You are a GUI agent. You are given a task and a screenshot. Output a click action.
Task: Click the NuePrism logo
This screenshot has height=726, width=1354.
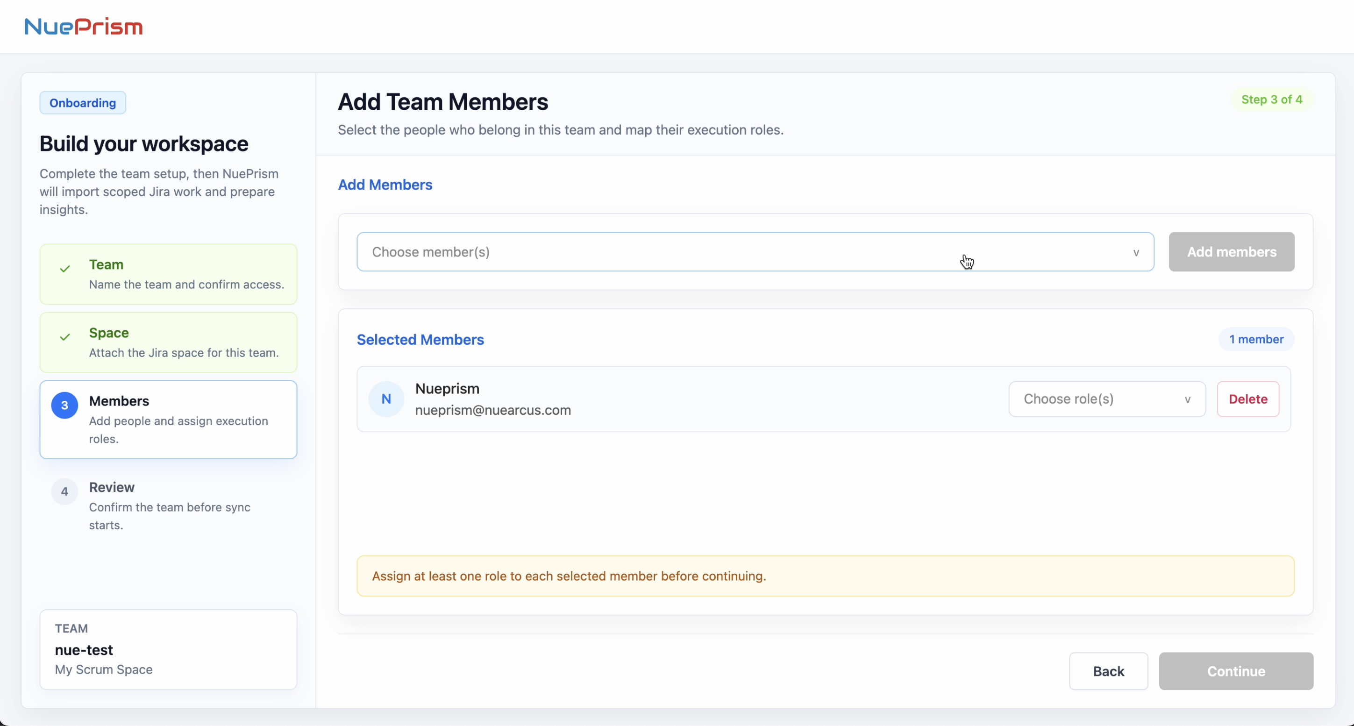click(84, 26)
